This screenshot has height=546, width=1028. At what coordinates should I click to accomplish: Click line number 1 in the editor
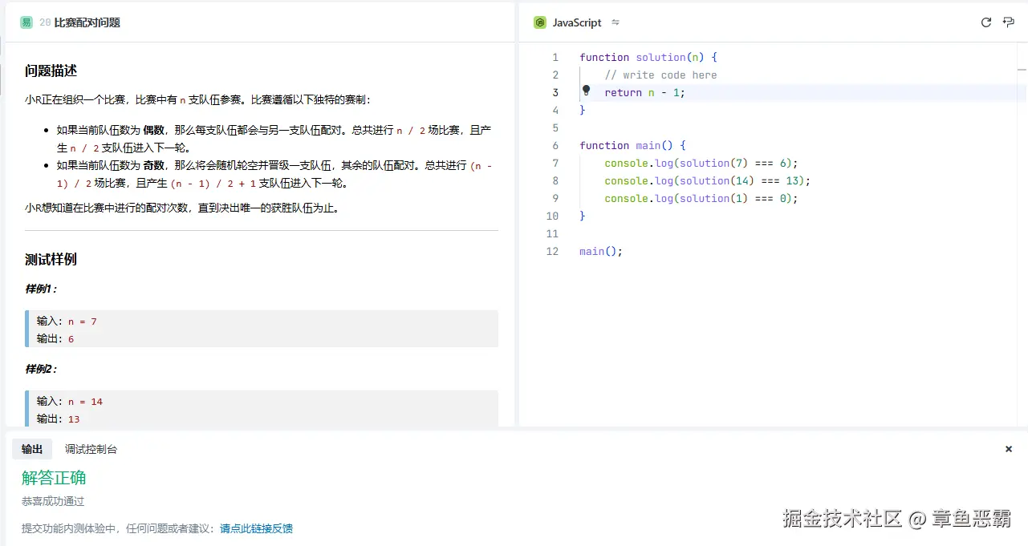pyautogui.click(x=555, y=57)
